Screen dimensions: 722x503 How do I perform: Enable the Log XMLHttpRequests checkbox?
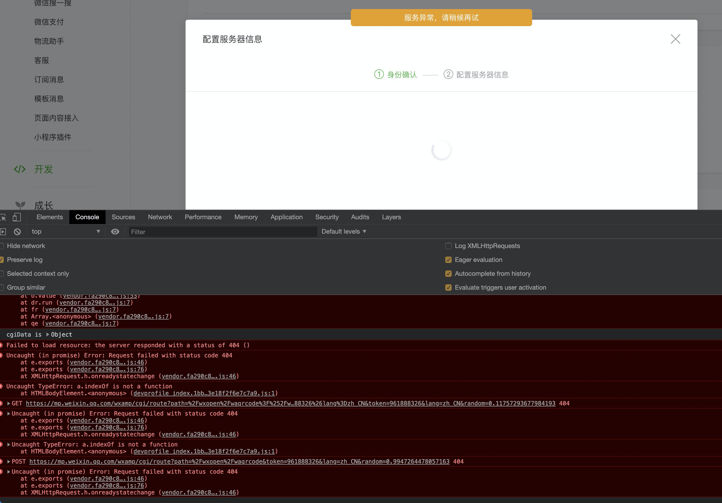(x=448, y=246)
